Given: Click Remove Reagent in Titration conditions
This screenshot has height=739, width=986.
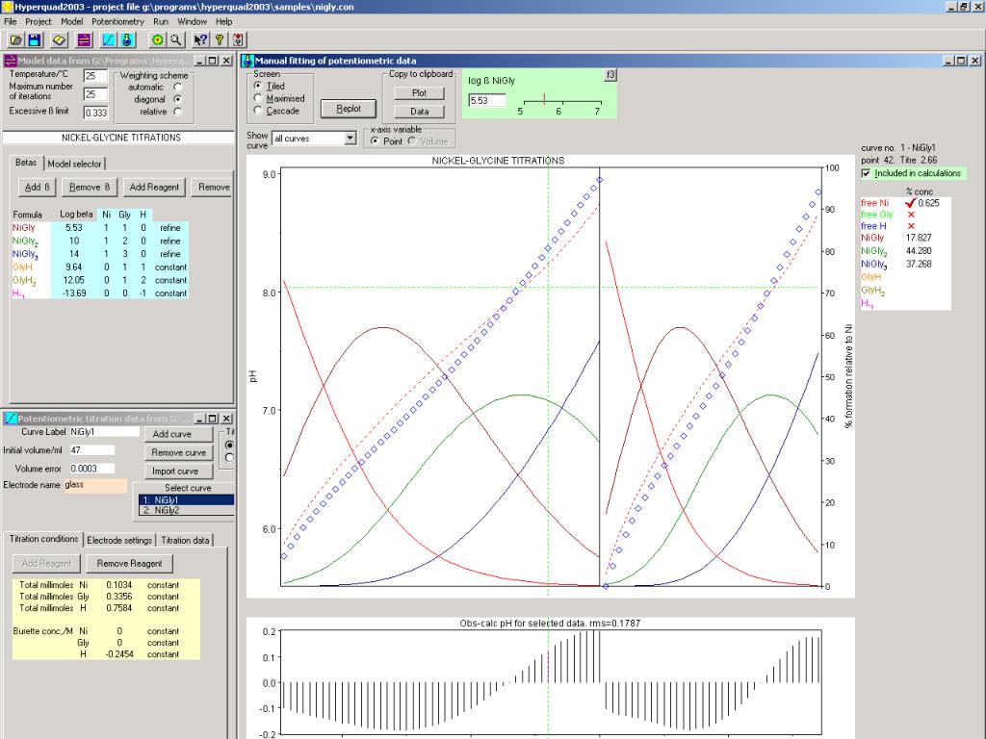Looking at the screenshot, I should tap(130, 564).
